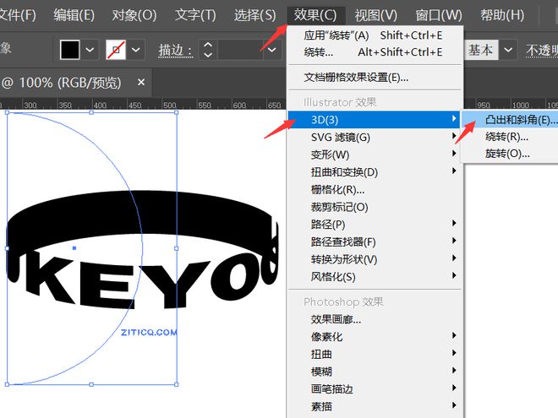Expand the 基本 brush style dropdown

pyautogui.click(x=508, y=50)
